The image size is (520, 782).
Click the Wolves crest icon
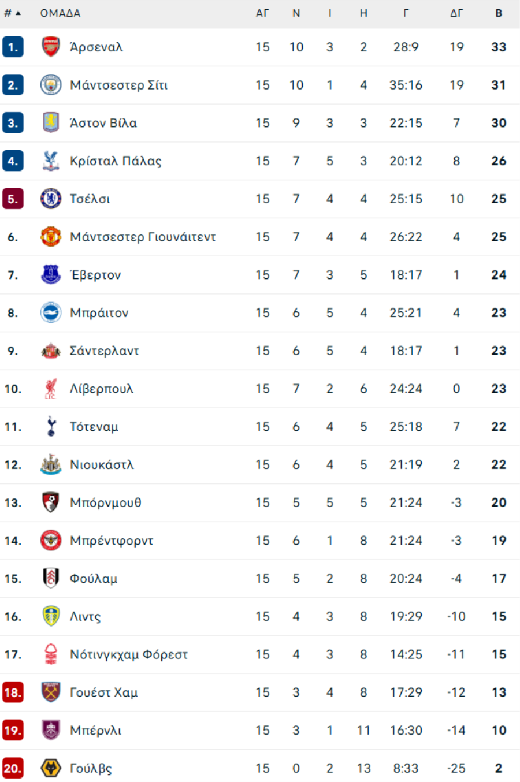coord(51,768)
